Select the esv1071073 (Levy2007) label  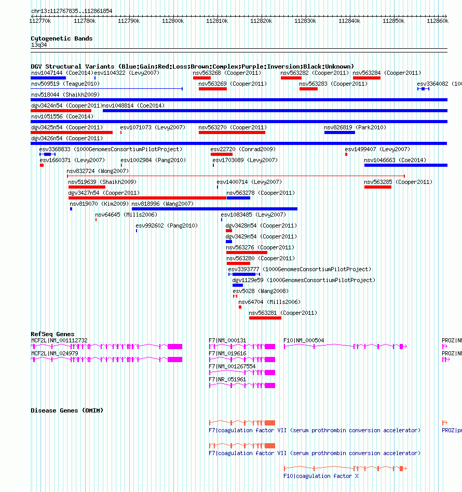pos(153,127)
